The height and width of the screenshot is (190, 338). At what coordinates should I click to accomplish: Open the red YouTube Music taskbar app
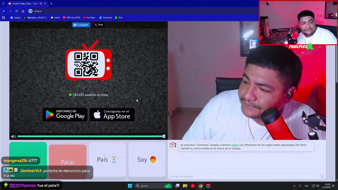[193, 186]
